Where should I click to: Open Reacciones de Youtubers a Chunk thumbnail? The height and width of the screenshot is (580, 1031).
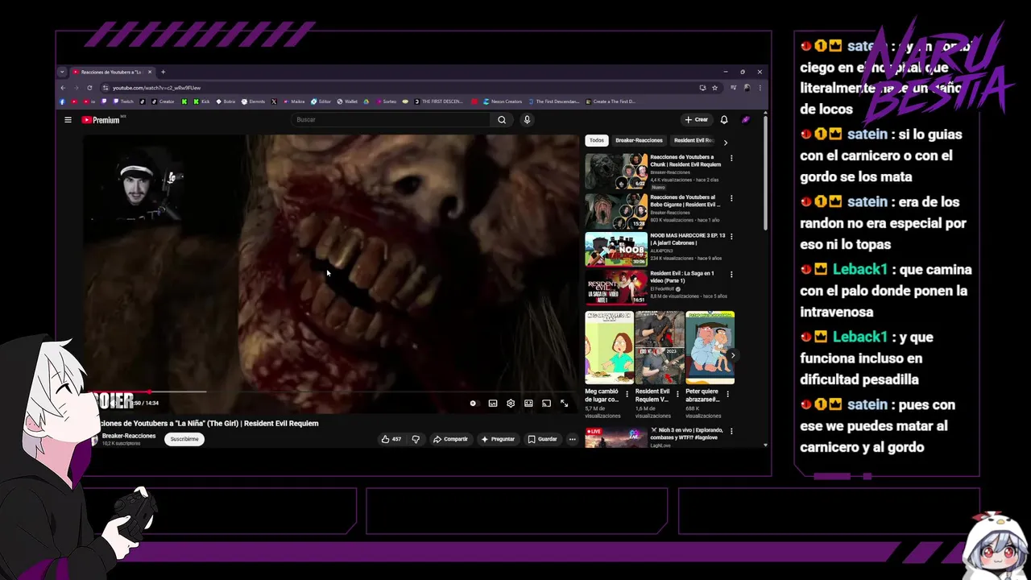coord(616,172)
